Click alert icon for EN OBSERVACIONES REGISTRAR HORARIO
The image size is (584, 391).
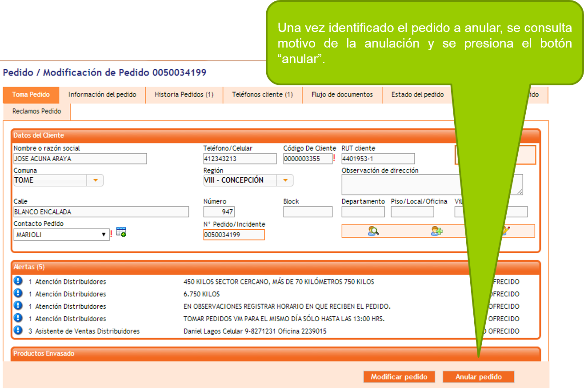coord(18,306)
